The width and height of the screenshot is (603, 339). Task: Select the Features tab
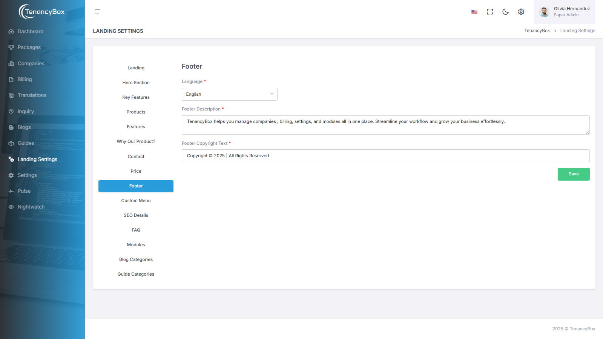click(136, 127)
